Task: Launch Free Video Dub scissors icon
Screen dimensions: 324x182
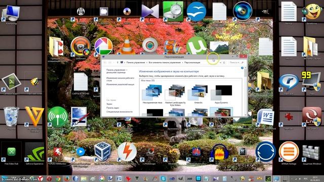Action: tap(11, 152)
